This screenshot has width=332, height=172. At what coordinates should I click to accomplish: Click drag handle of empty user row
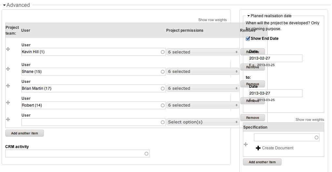pos(8,119)
